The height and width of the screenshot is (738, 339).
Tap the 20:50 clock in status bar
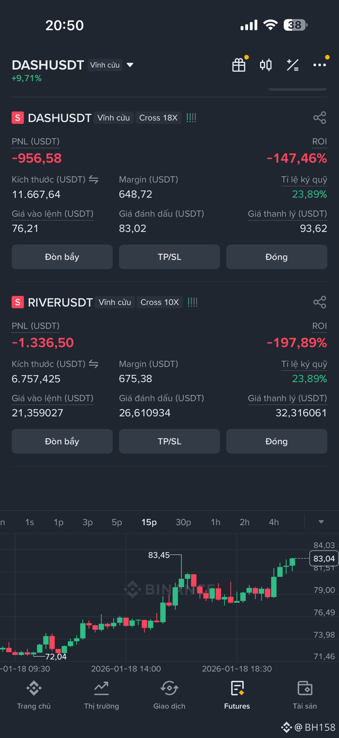point(64,25)
